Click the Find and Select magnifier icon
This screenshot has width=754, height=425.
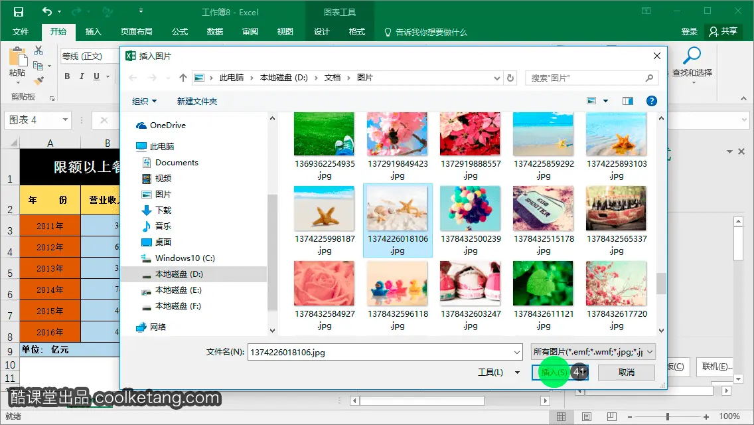coord(692,55)
